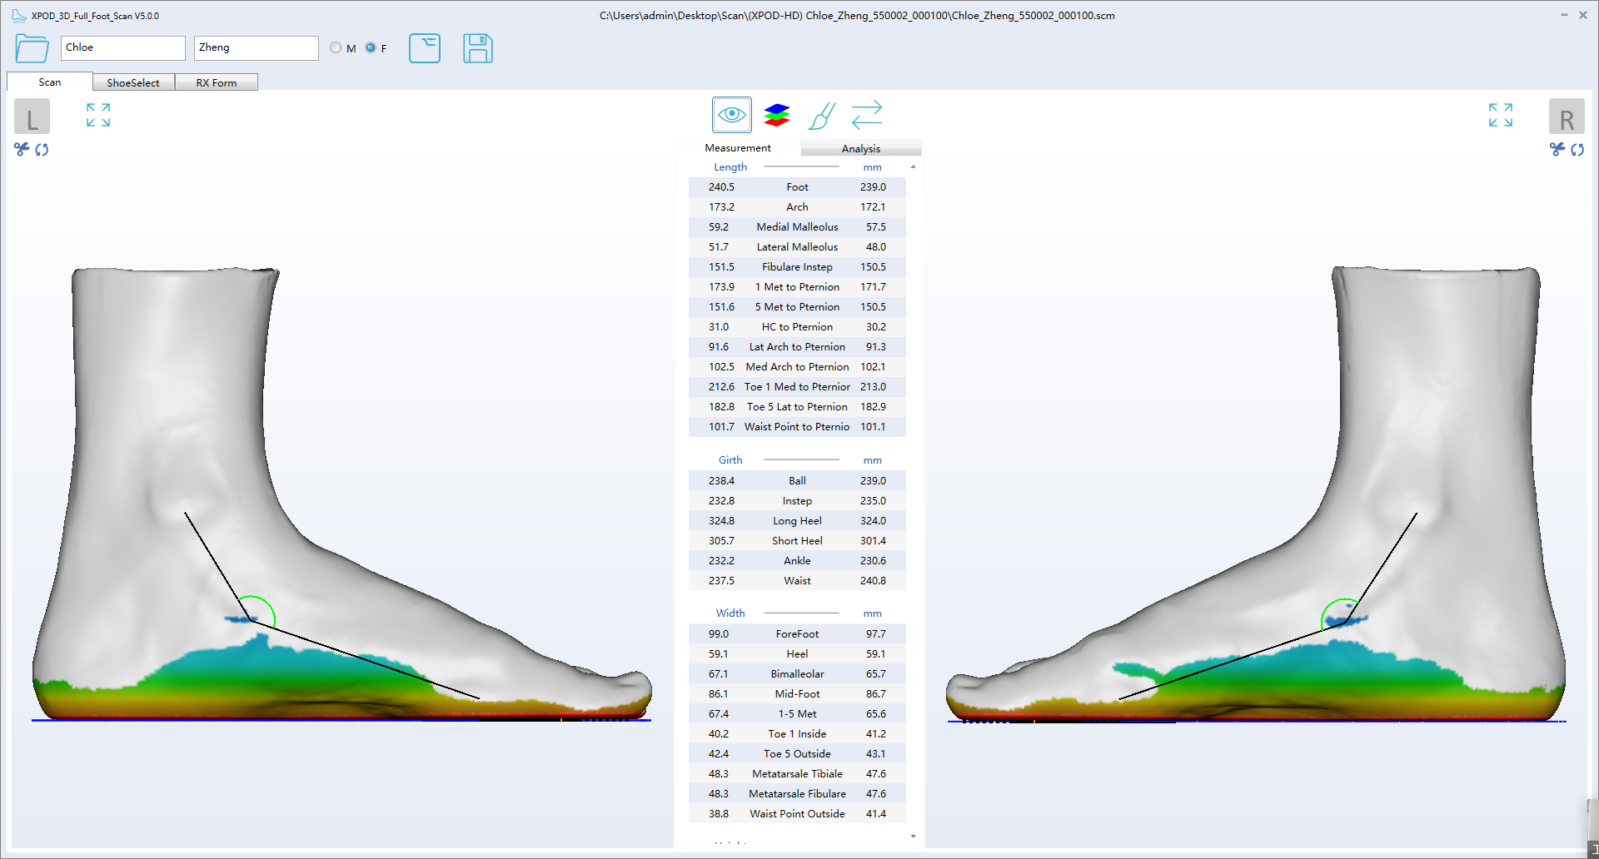The width and height of the screenshot is (1599, 859).
Task: Click the swap left-right comparison arrows
Action: [867, 115]
